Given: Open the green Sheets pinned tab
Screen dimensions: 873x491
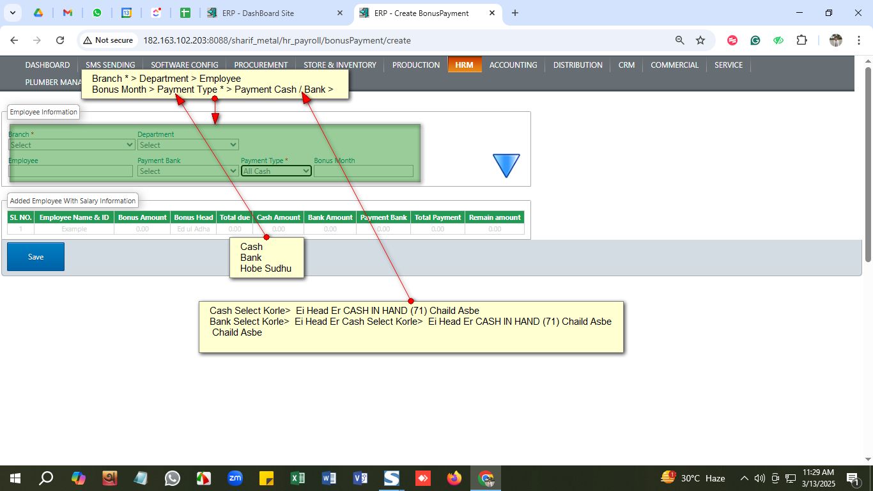Looking at the screenshot, I should (x=185, y=13).
